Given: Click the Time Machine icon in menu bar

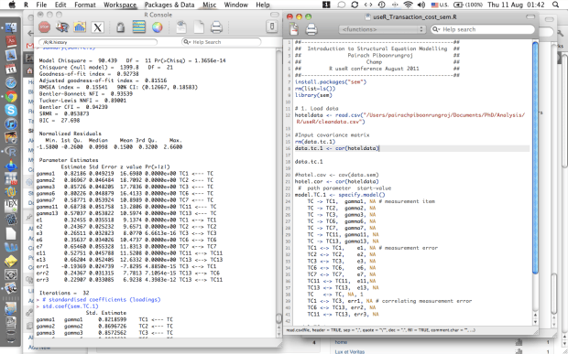Looking at the screenshot, I should pos(381,5).
